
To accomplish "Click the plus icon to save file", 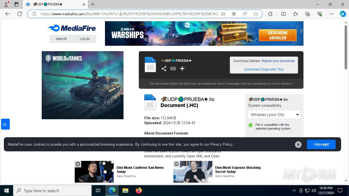I will tap(182, 69).
